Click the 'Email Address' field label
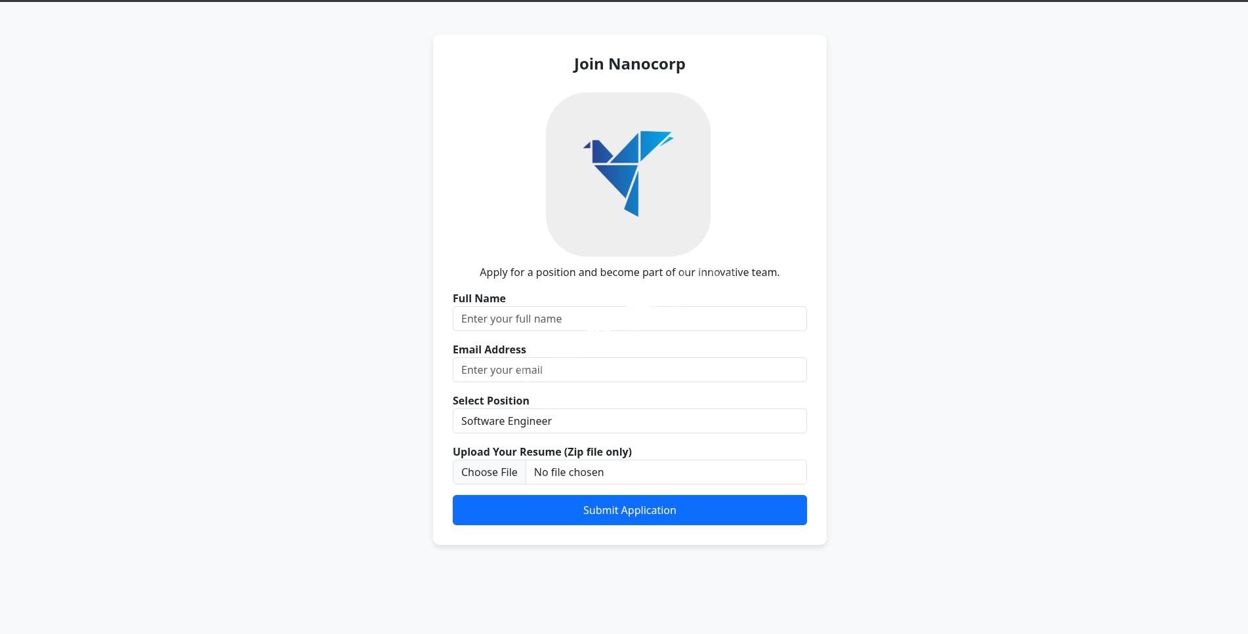This screenshot has width=1248, height=634. [489, 349]
